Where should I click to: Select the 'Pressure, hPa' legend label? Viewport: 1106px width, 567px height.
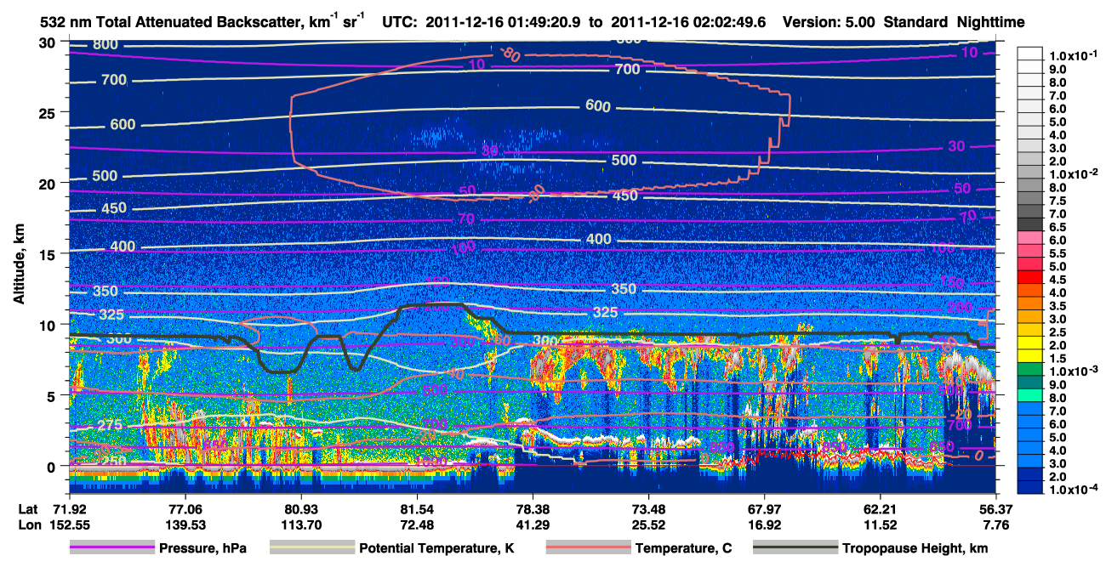coord(202,548)
